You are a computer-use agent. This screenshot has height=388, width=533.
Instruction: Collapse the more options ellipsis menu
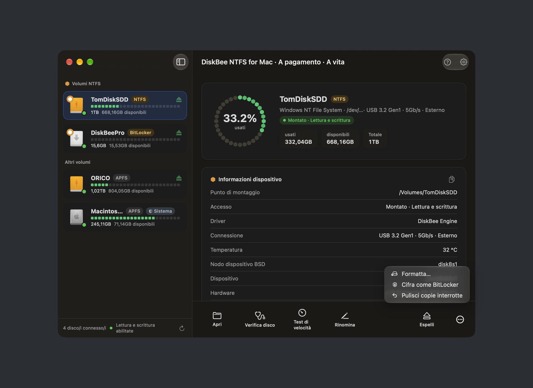click(460, 320)
